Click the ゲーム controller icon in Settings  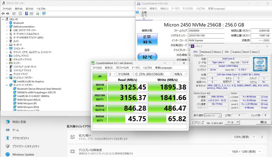coord(7,130)
